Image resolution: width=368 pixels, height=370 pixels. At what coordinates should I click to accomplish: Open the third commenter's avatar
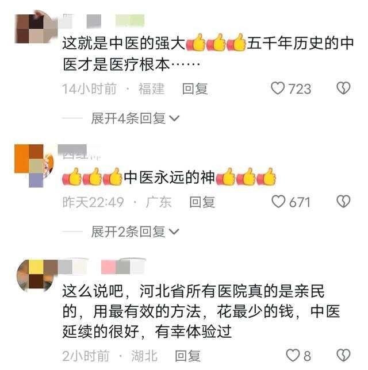click(37, 275)
